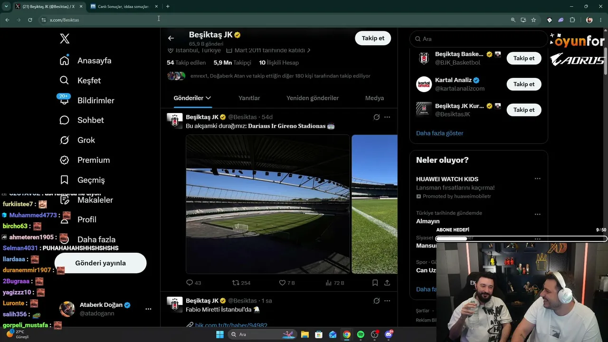Open Discord from the taskbar
608x342 pixels.
(389, 334)
